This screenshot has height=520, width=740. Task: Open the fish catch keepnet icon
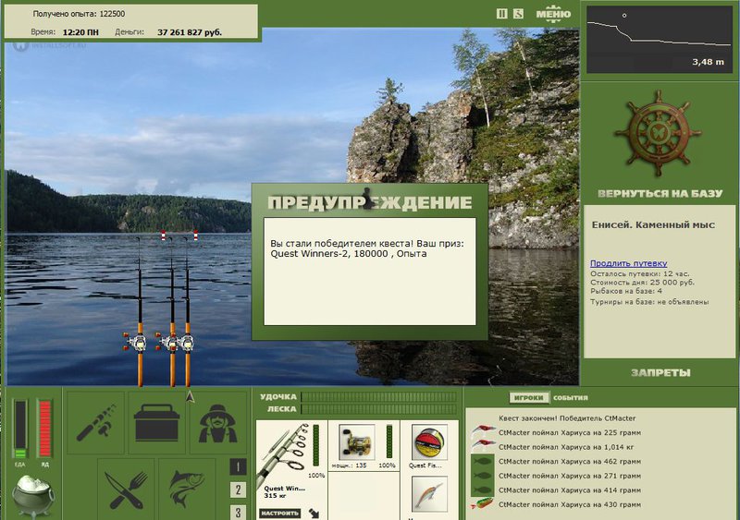(188, 490)
